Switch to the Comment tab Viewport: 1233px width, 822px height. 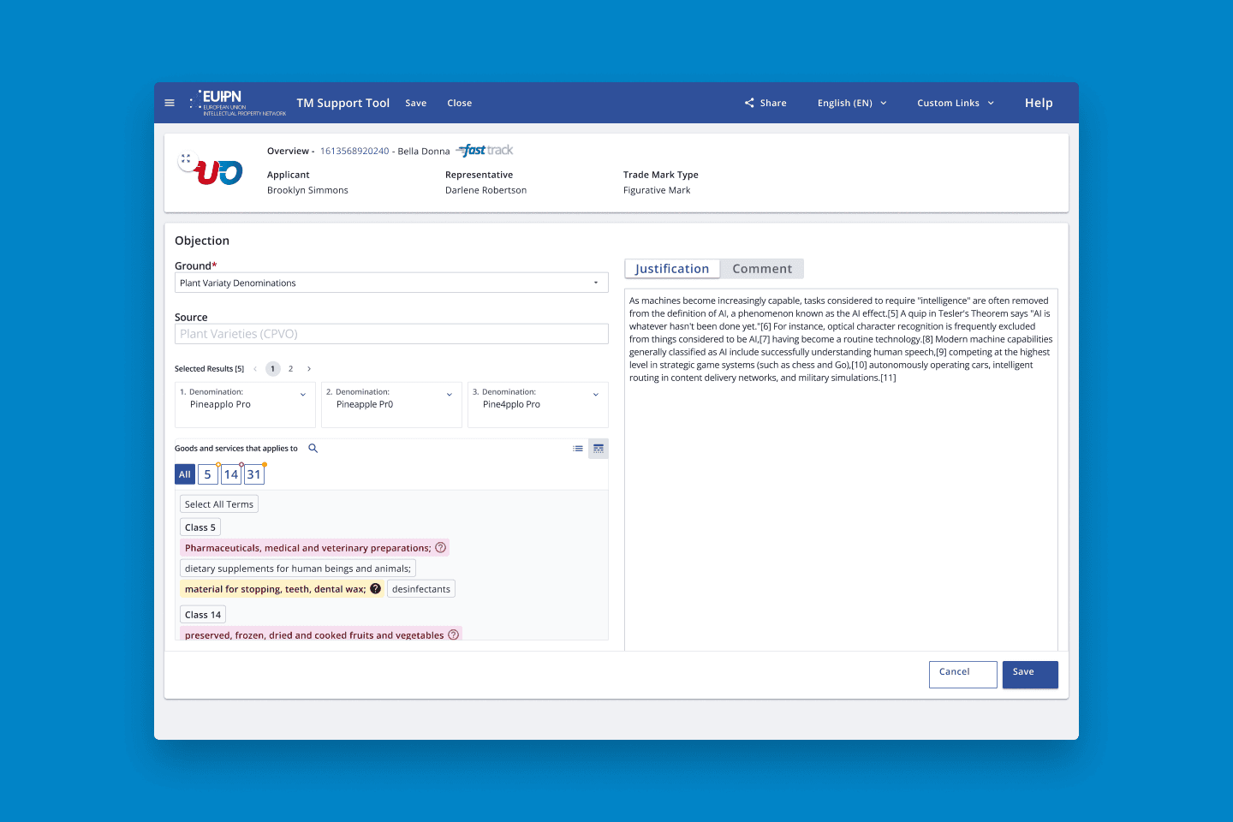pyautogui.click(x=761, y=269)
